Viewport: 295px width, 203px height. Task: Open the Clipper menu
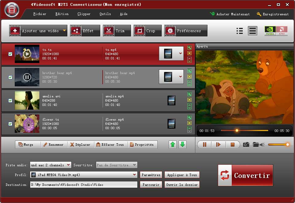[x=84, y=14]
